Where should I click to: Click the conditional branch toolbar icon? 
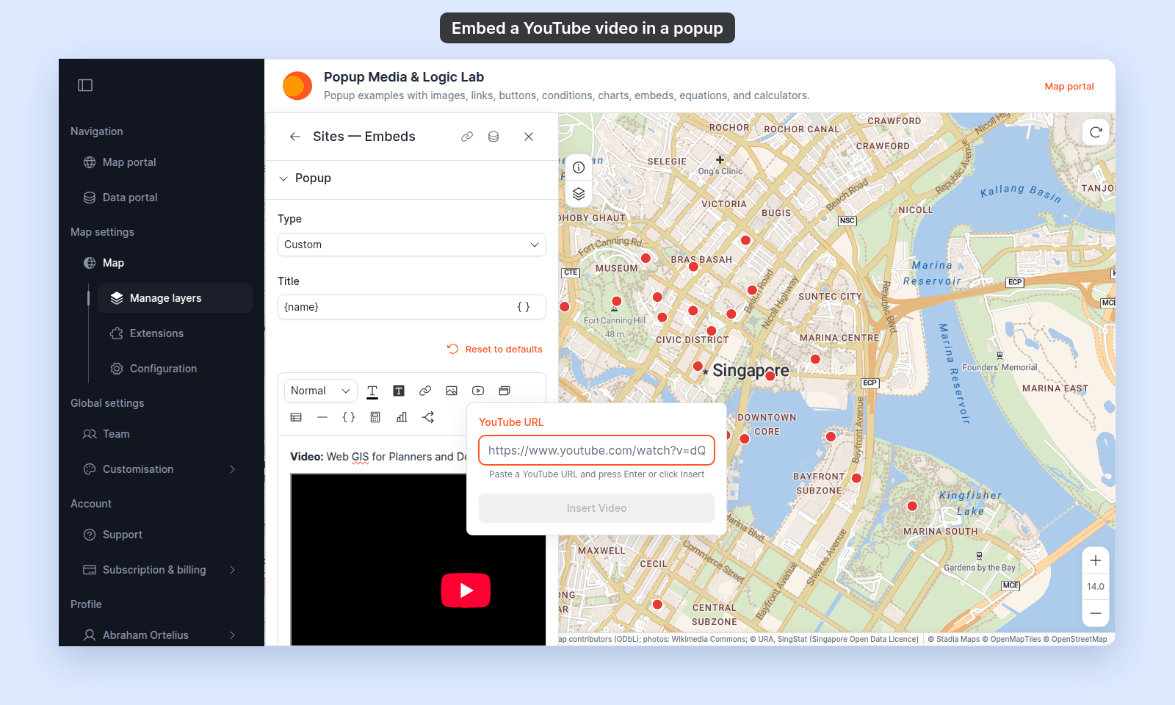428,417
